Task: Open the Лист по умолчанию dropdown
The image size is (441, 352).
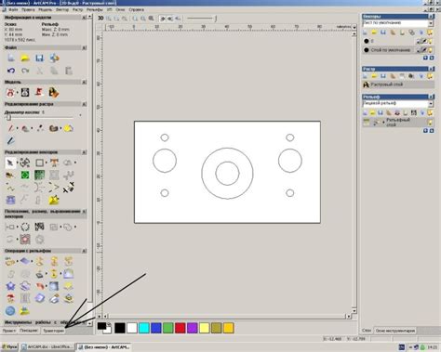Action: point(431,23)
